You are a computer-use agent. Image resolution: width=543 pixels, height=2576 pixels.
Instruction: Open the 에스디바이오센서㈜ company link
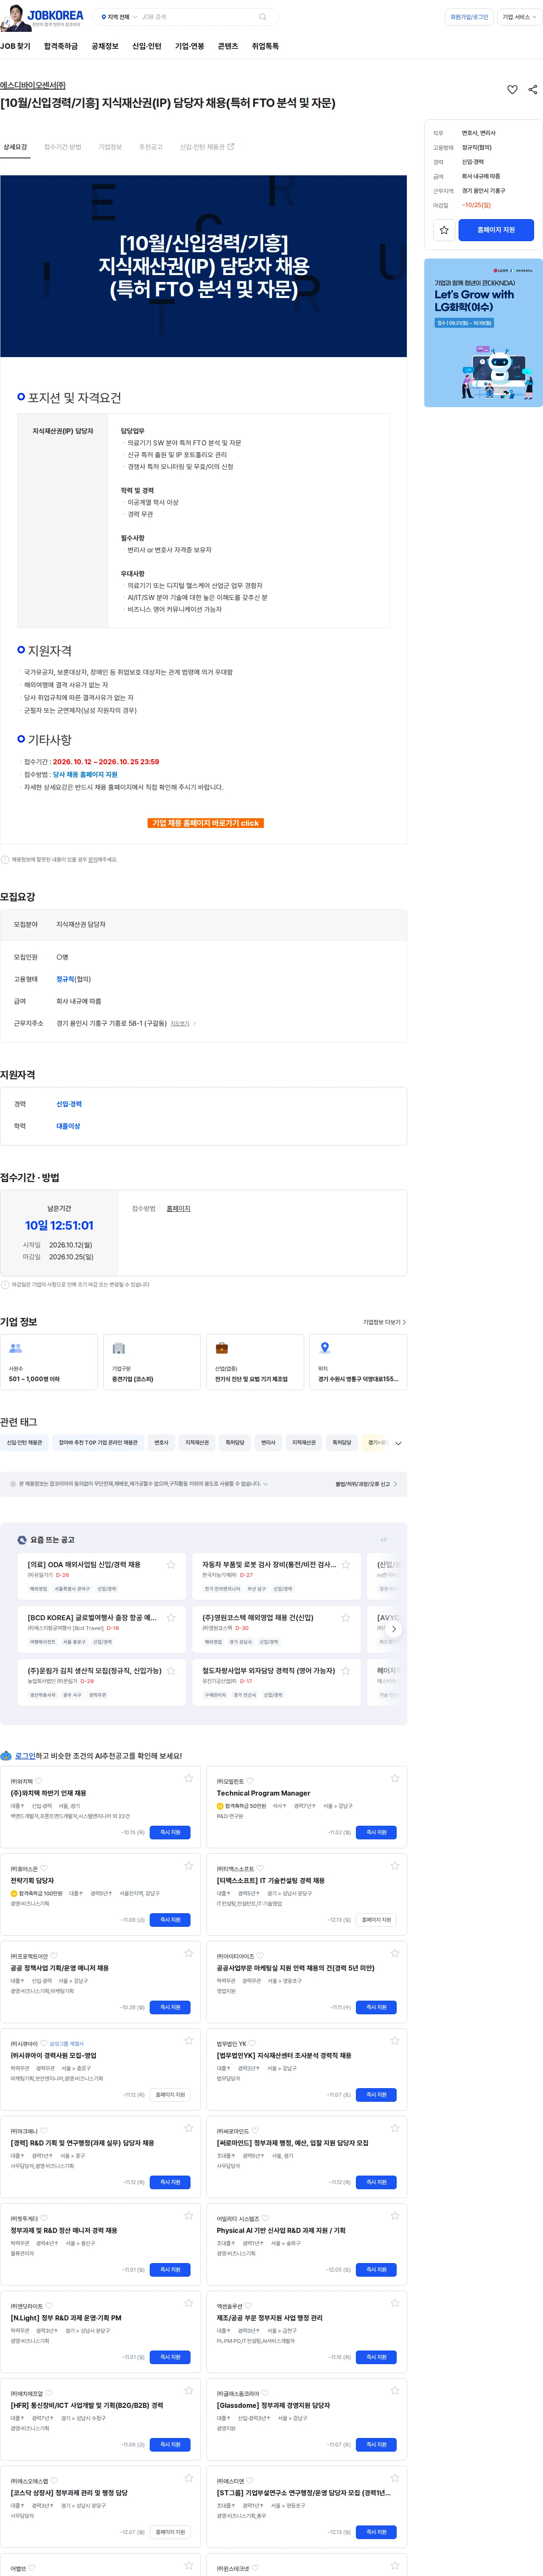pos(33,85)
